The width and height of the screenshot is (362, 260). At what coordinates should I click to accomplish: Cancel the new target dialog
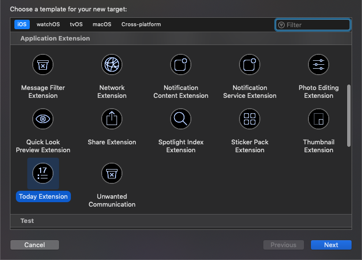[x=35, y=245]
